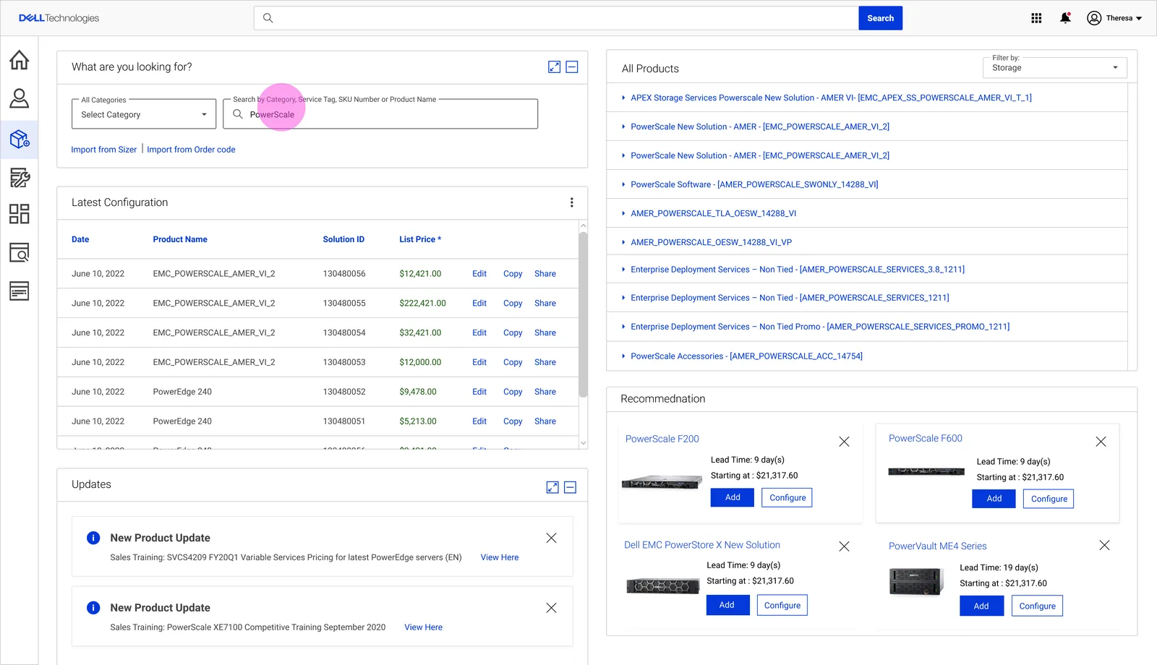Viewport: 1157px width, 665px height.
Task: Click the Latest Configuration scroll up arrow
Action: click(x=583, y=226)
